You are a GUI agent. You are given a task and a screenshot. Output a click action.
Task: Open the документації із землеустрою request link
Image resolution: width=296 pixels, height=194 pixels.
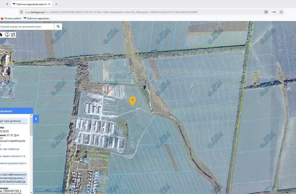pos(13,163)
